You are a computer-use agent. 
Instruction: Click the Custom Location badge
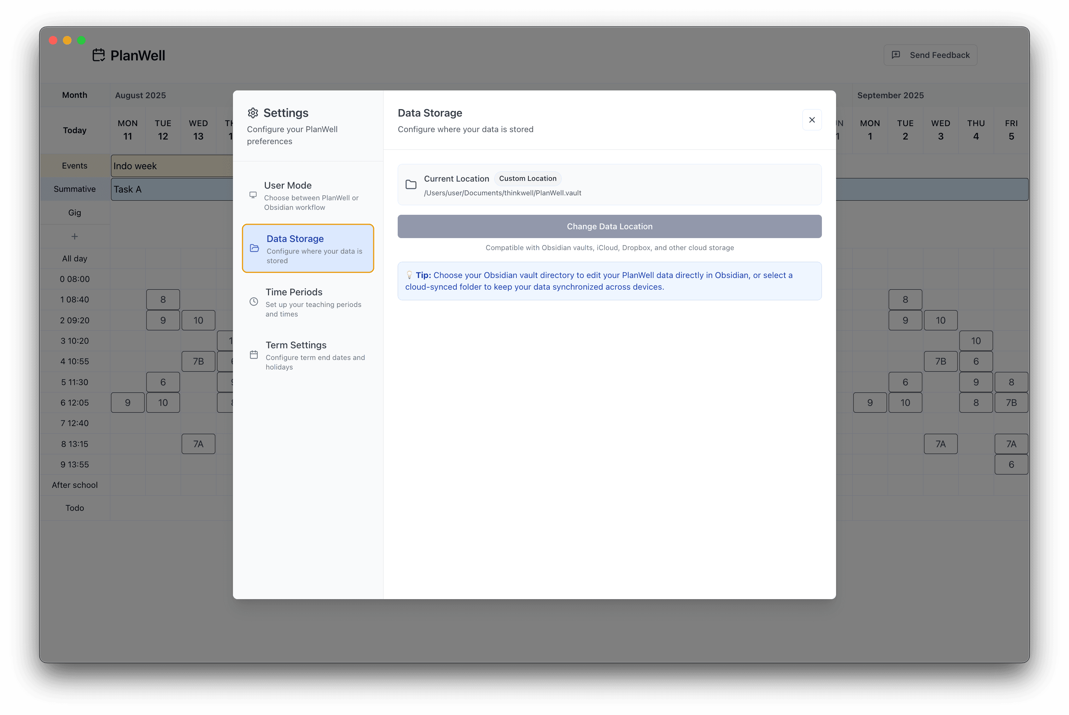527,178
